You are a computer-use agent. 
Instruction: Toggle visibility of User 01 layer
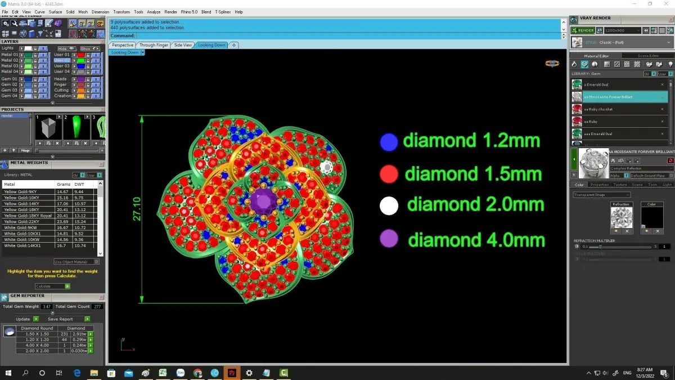tap(96, 55)
